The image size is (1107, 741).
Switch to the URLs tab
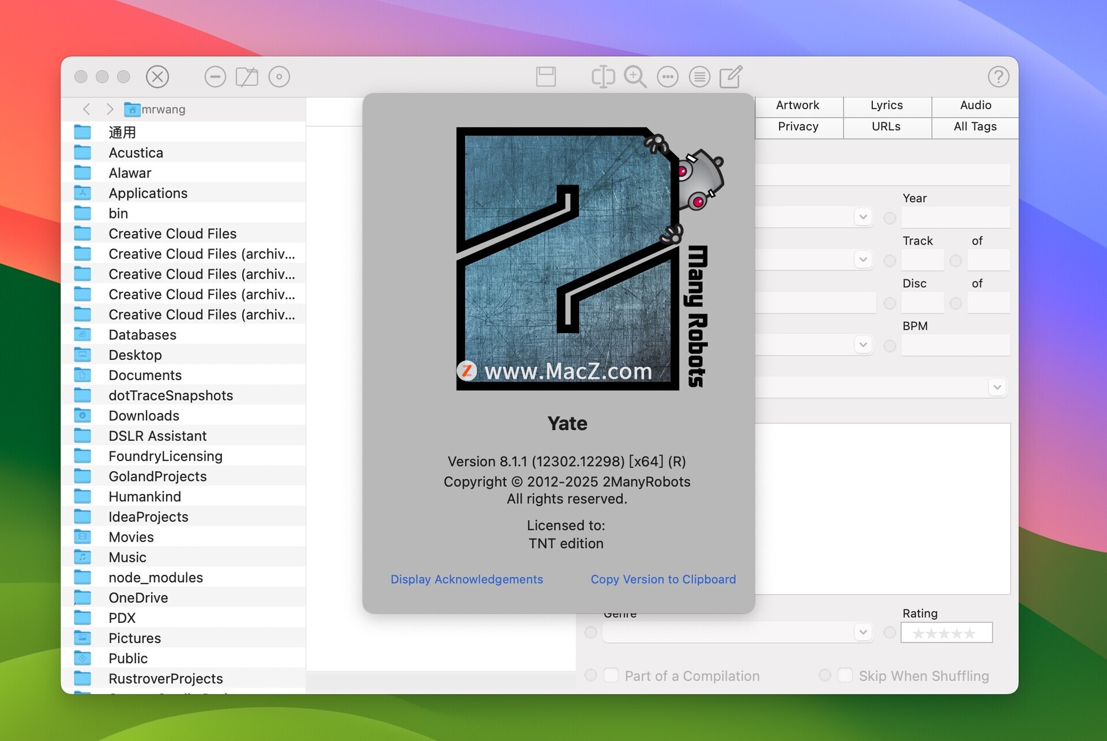pos(887,127)
